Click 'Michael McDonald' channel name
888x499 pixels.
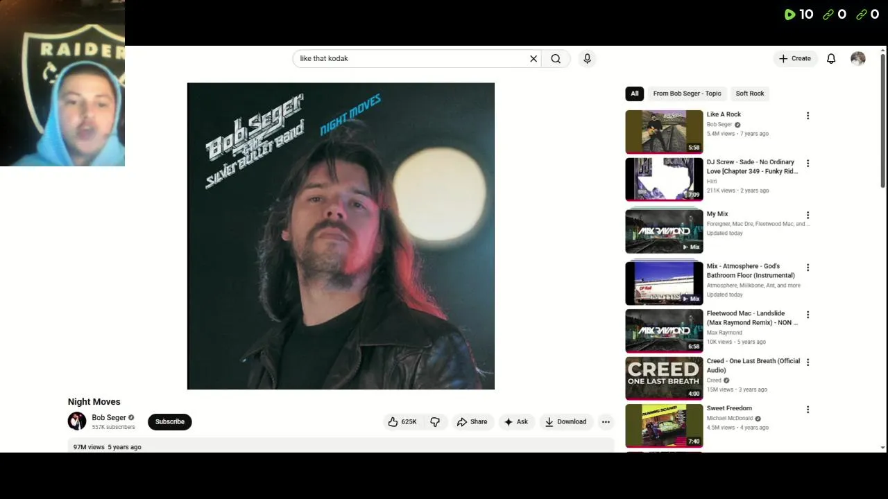point(730,419)
